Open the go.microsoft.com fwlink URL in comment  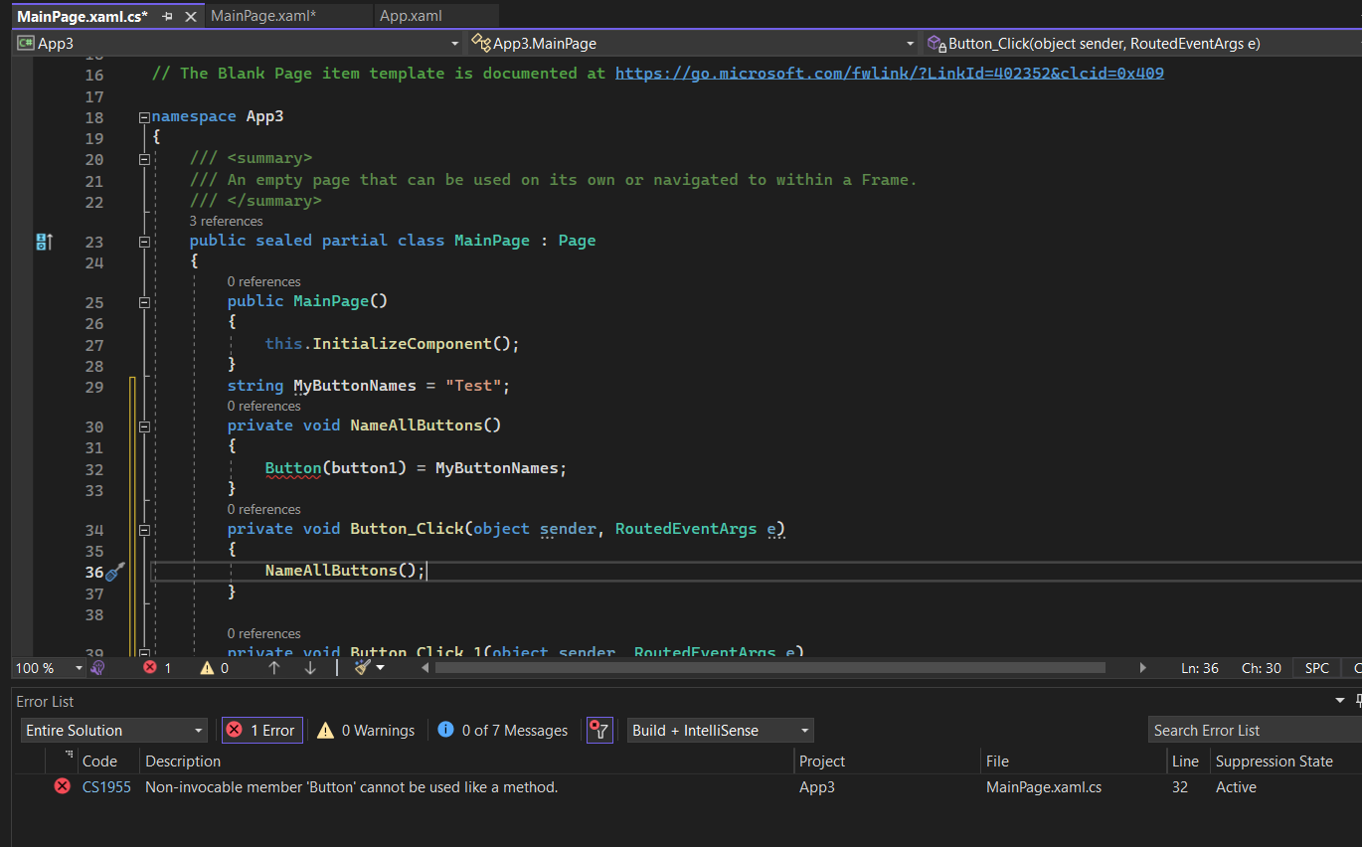(x=889, y=74)
